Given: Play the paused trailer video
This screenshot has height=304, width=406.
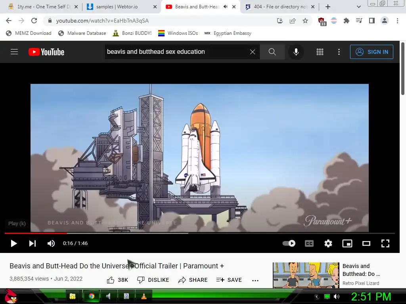Looking at the screenshot, I should click(x=14, y=243).
